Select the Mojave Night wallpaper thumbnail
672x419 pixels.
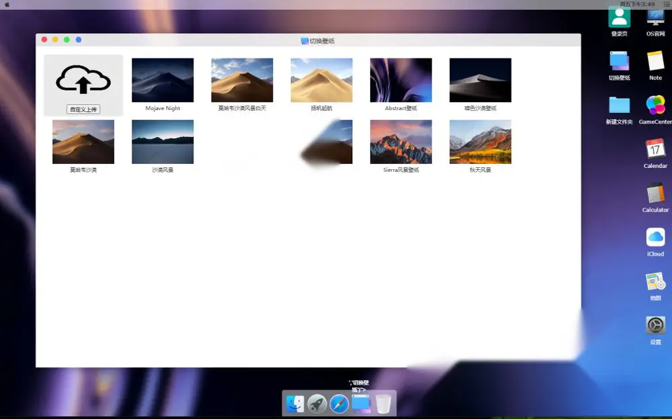pos(163,80)
